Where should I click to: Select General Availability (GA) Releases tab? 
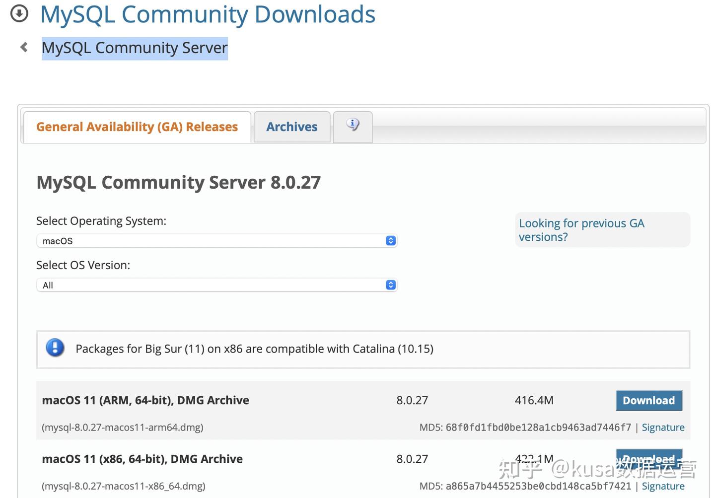(137, 127)
